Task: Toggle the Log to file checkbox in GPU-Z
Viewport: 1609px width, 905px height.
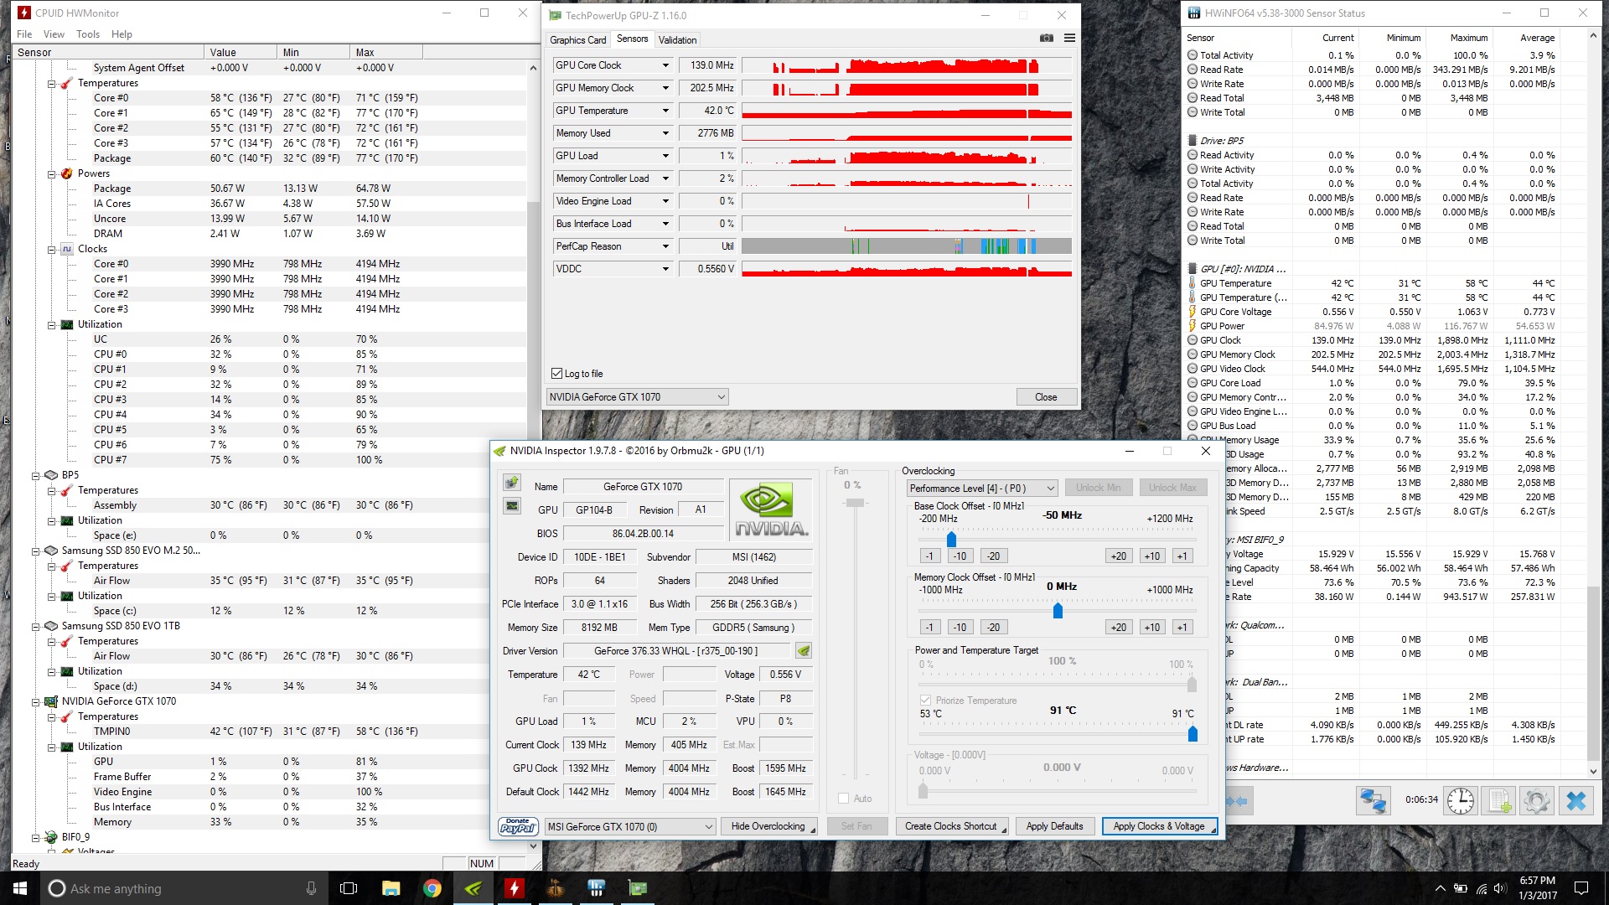Action: pos(556,374)
